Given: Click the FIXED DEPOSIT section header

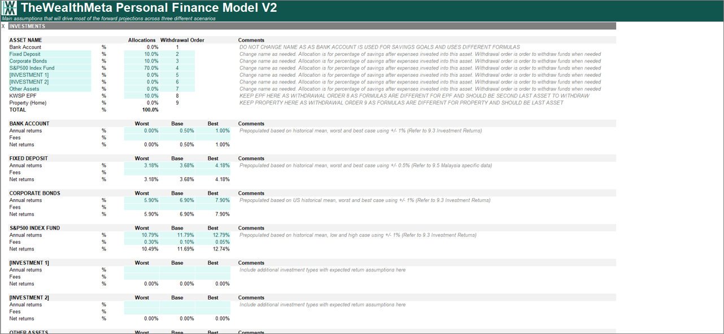Looking at the screenshot, I should point(29,159).
